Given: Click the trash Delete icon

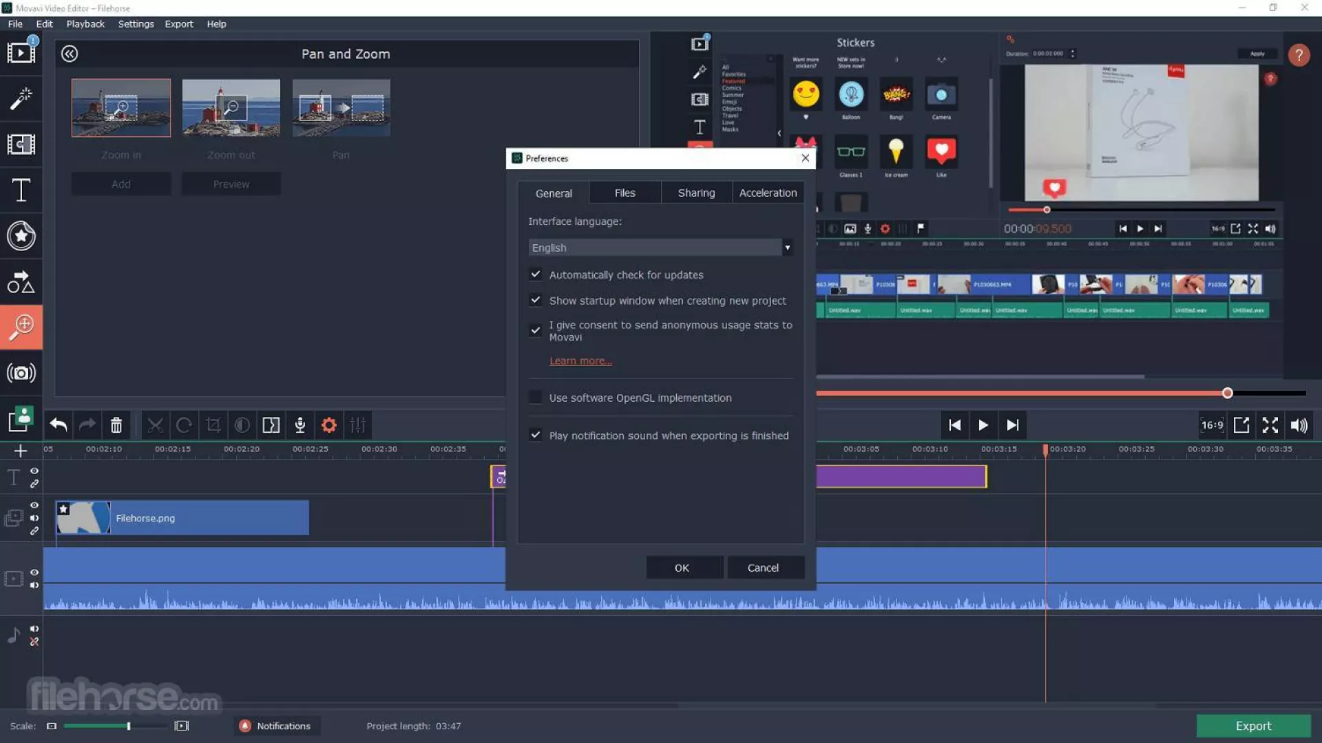Looking at the screenshot, I should 116,425.
